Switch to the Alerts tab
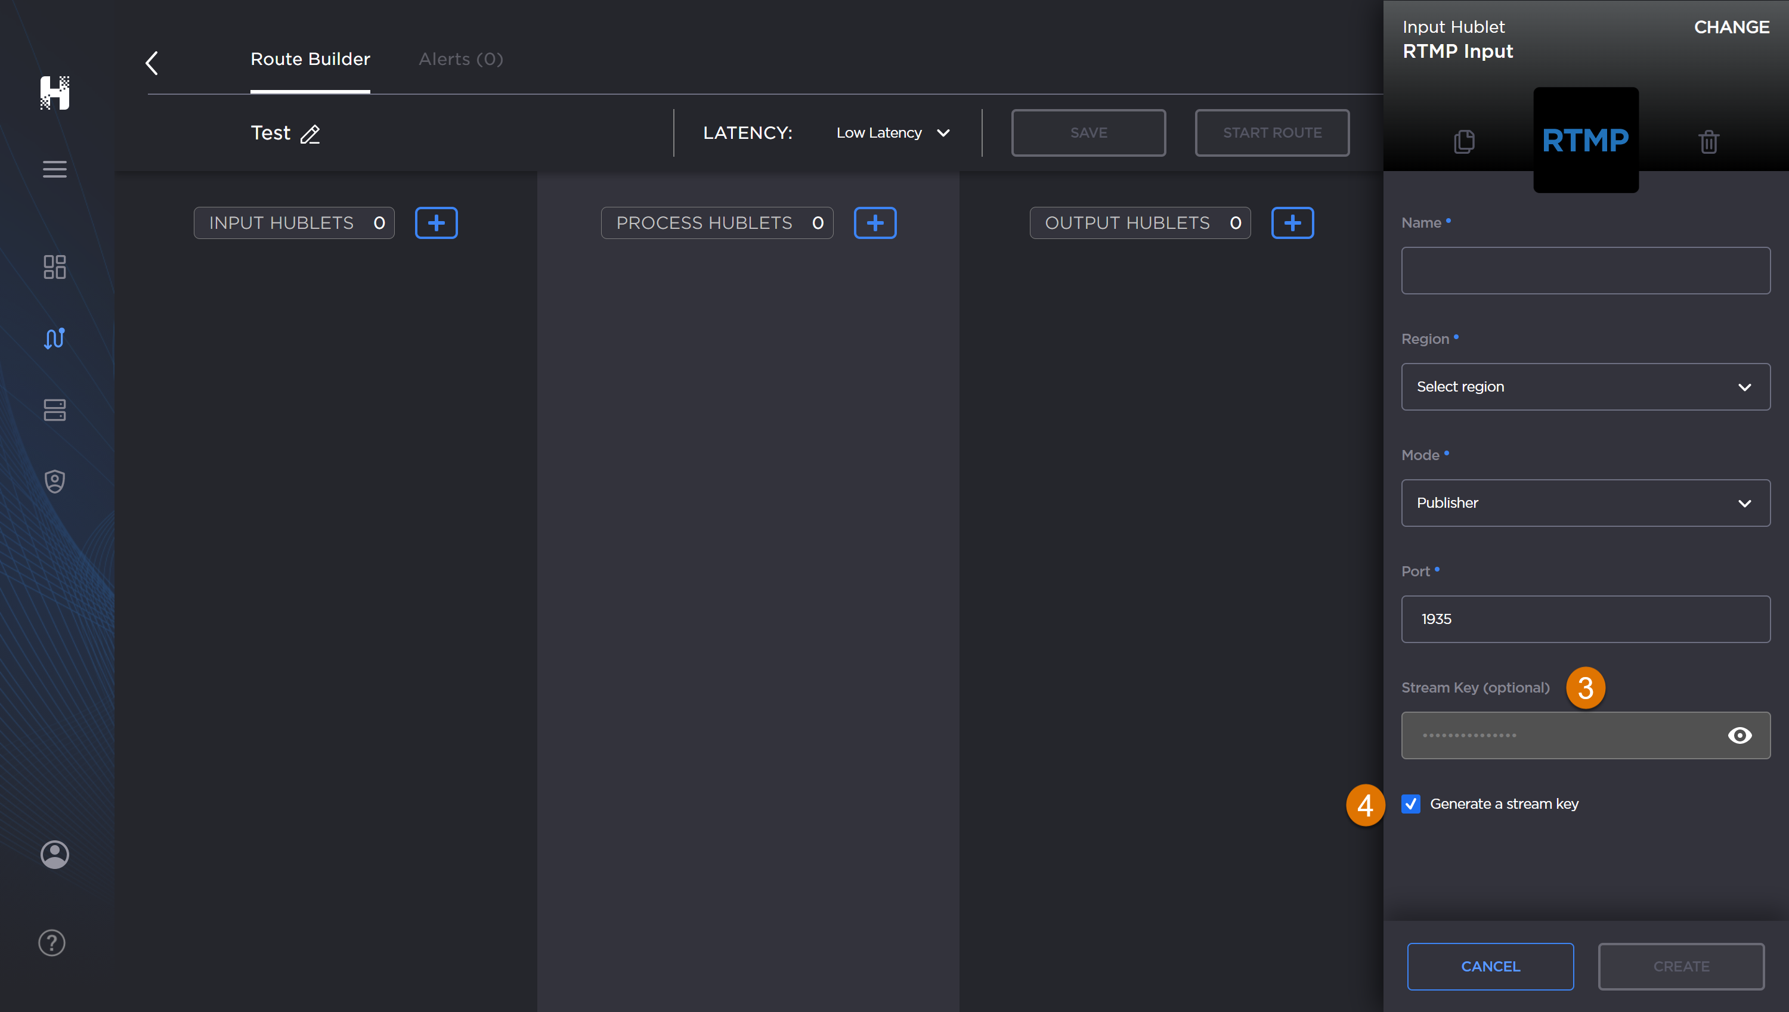The height and width of the screenshot is (1012, 1789). point(460,59)
